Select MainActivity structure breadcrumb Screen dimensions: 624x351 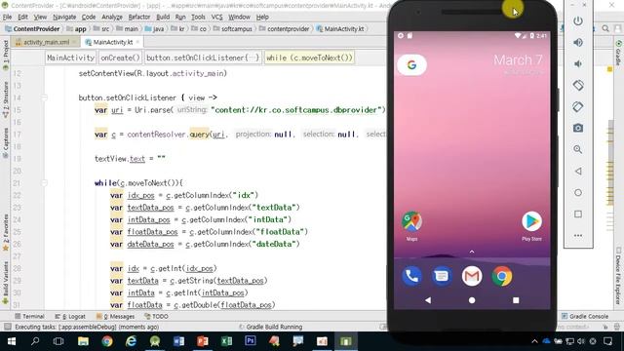coord(70,58)
